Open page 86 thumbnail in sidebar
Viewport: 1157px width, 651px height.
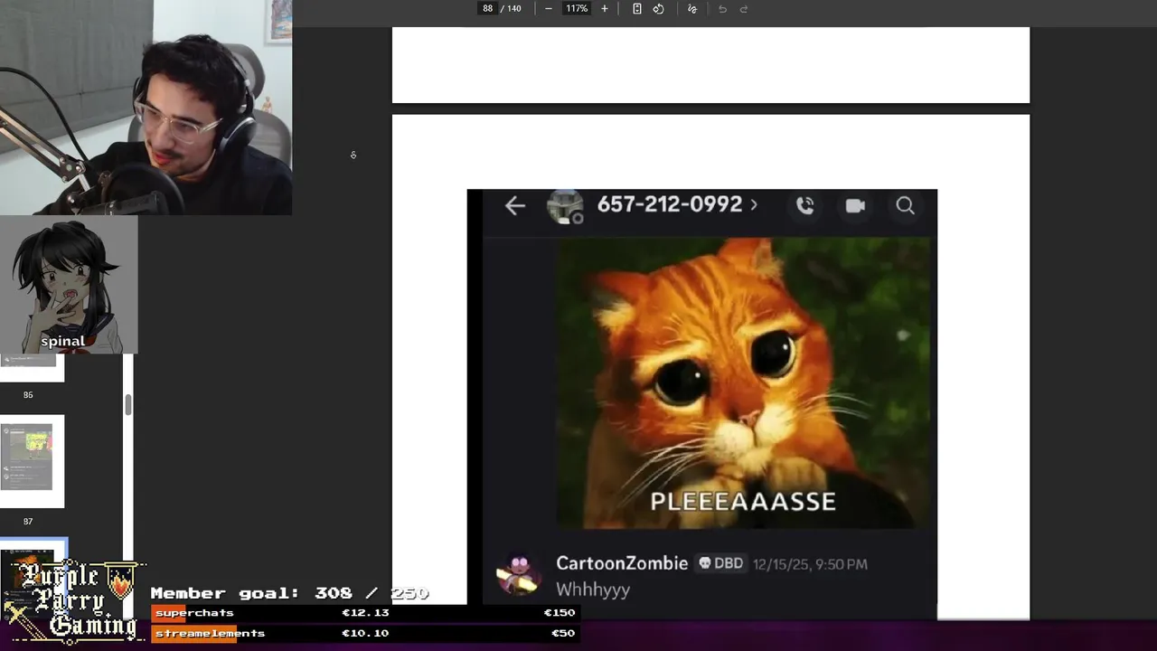click(32, 368)
